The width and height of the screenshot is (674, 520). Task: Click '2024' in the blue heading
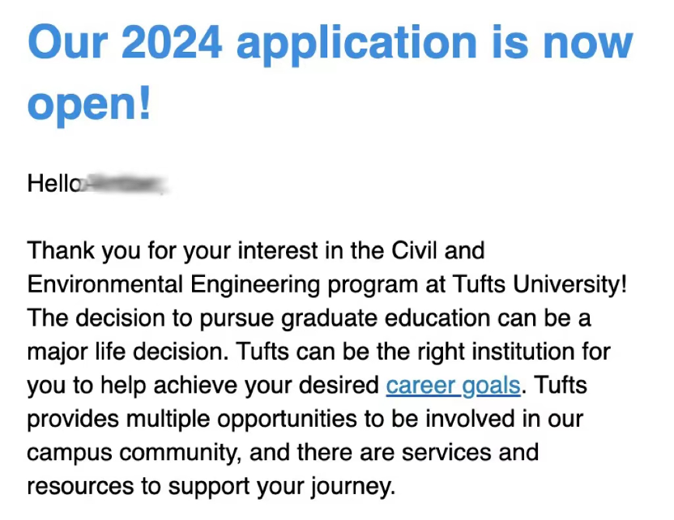point(172,42)
